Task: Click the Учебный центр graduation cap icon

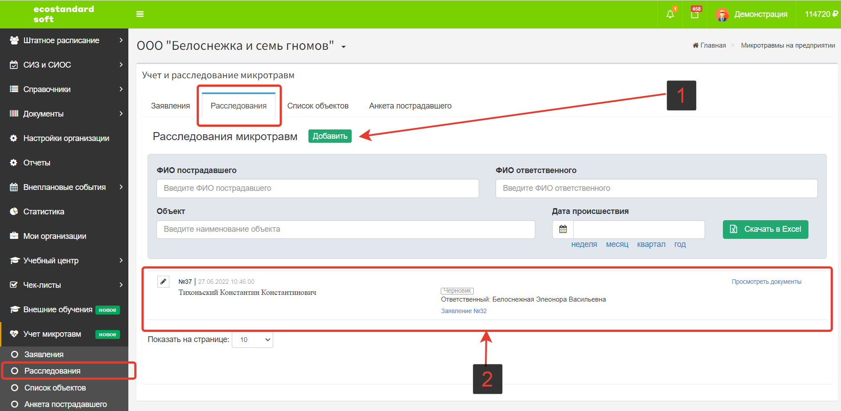Action: 15,261
